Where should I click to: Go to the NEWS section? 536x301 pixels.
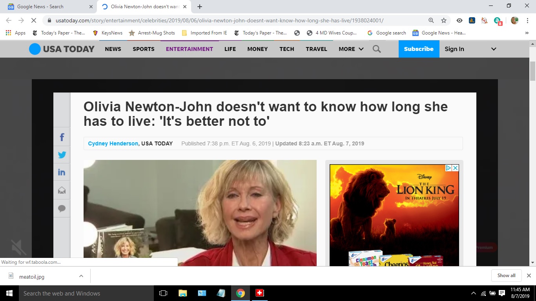[x=113, y=49]
